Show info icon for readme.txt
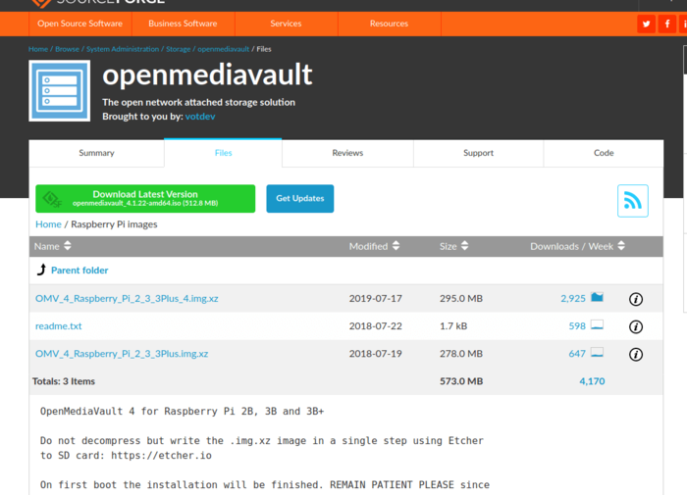The height and width of the screenshot is (495, 687). point(635,326)
